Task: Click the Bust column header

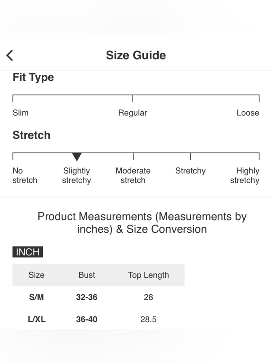Action: (87, 275)
